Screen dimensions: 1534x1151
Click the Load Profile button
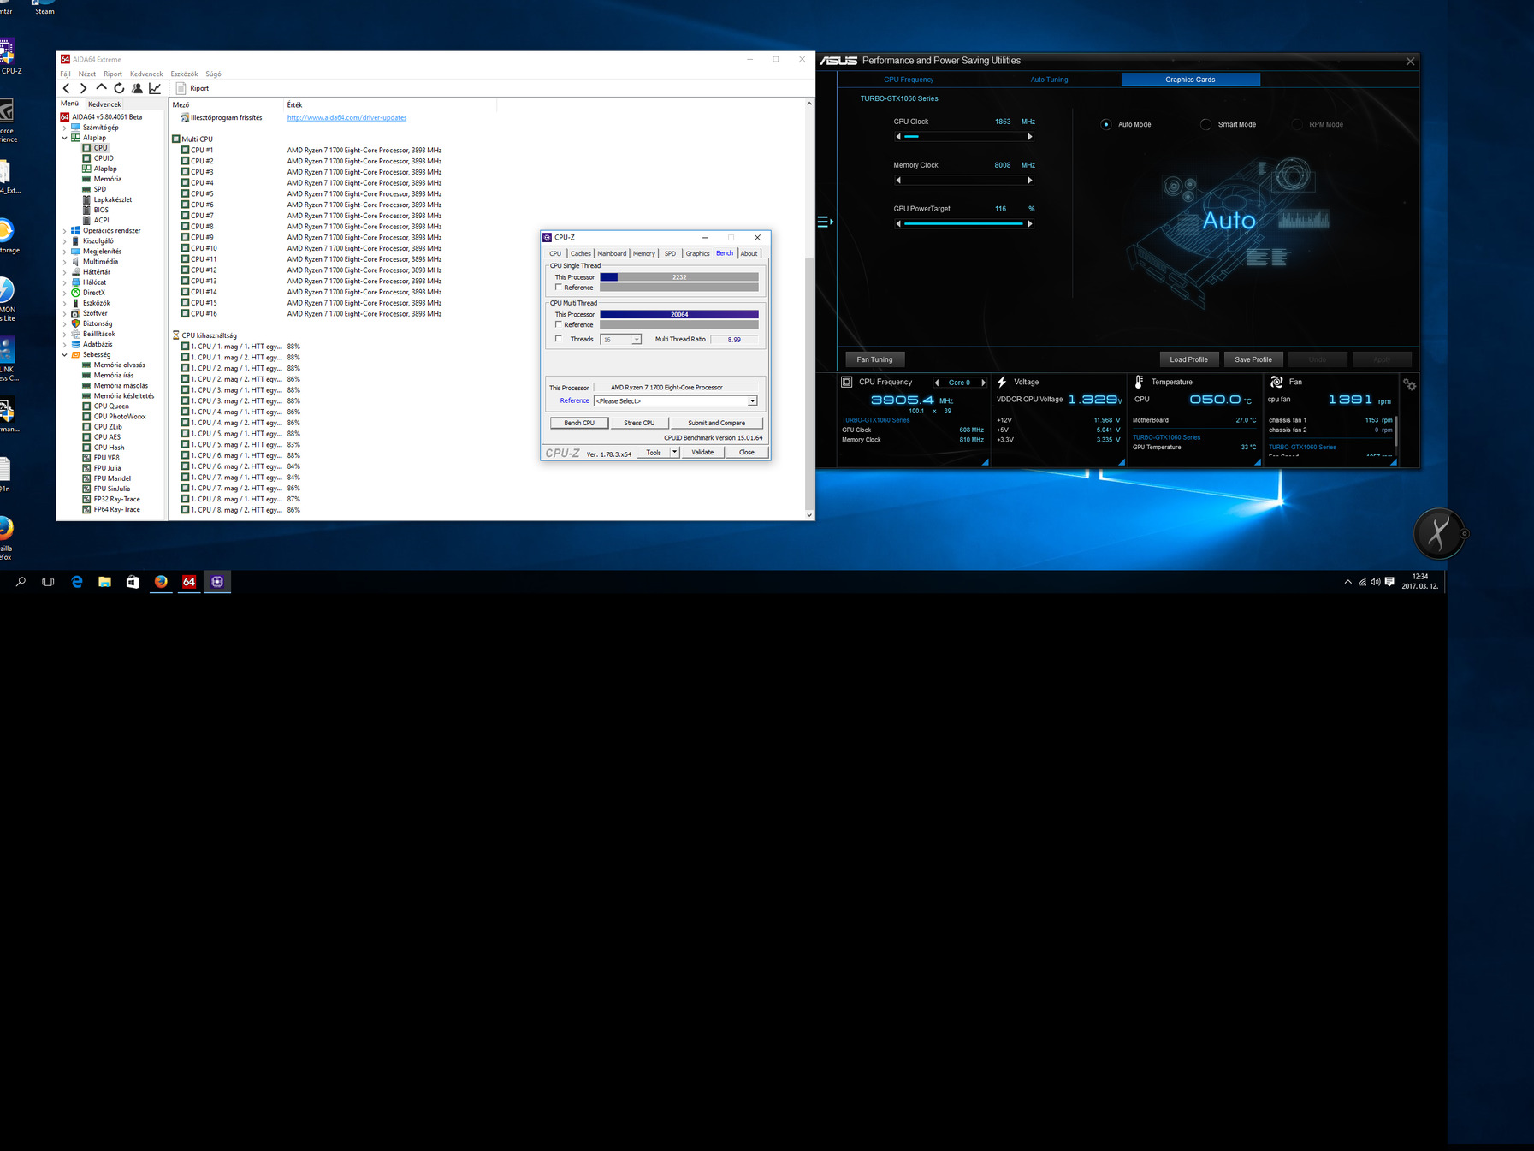click(x=1188, y=359)
